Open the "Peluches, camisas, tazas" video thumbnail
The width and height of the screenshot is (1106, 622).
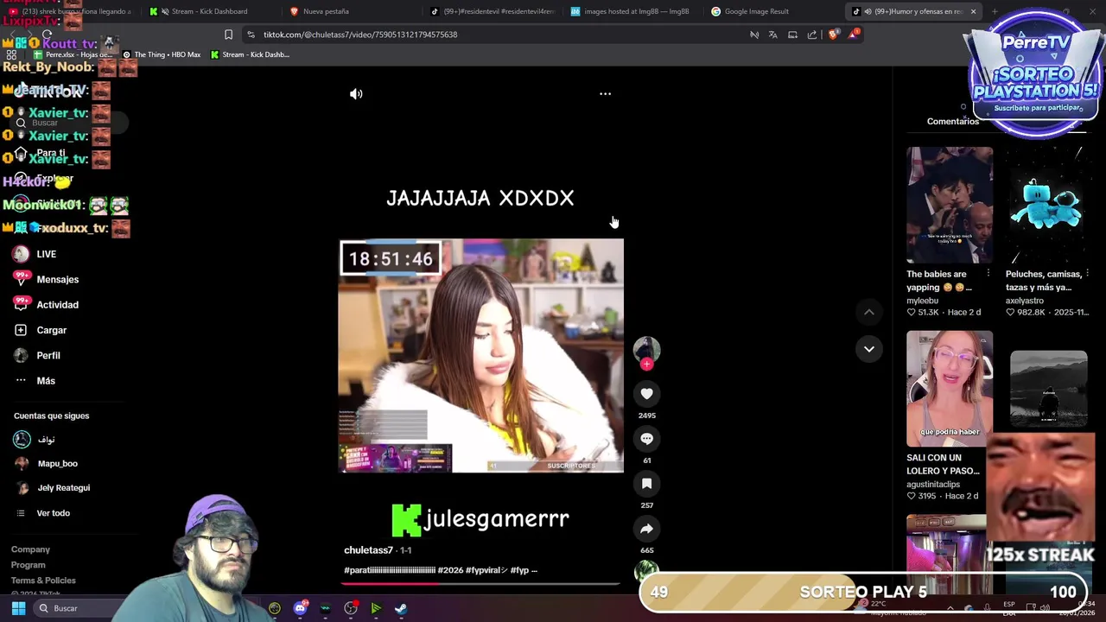coord(1049,205)
